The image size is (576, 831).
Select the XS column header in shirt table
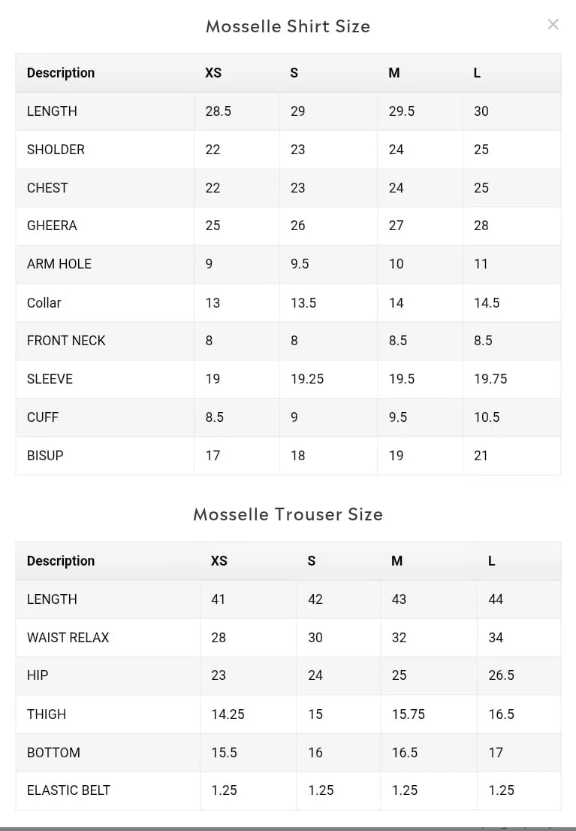[x=213, y=73]
